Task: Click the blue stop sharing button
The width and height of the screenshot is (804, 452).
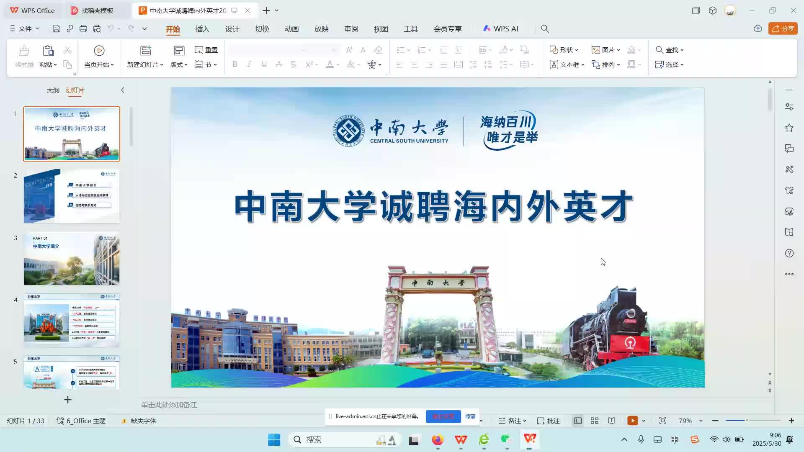Action: [443, 416]
